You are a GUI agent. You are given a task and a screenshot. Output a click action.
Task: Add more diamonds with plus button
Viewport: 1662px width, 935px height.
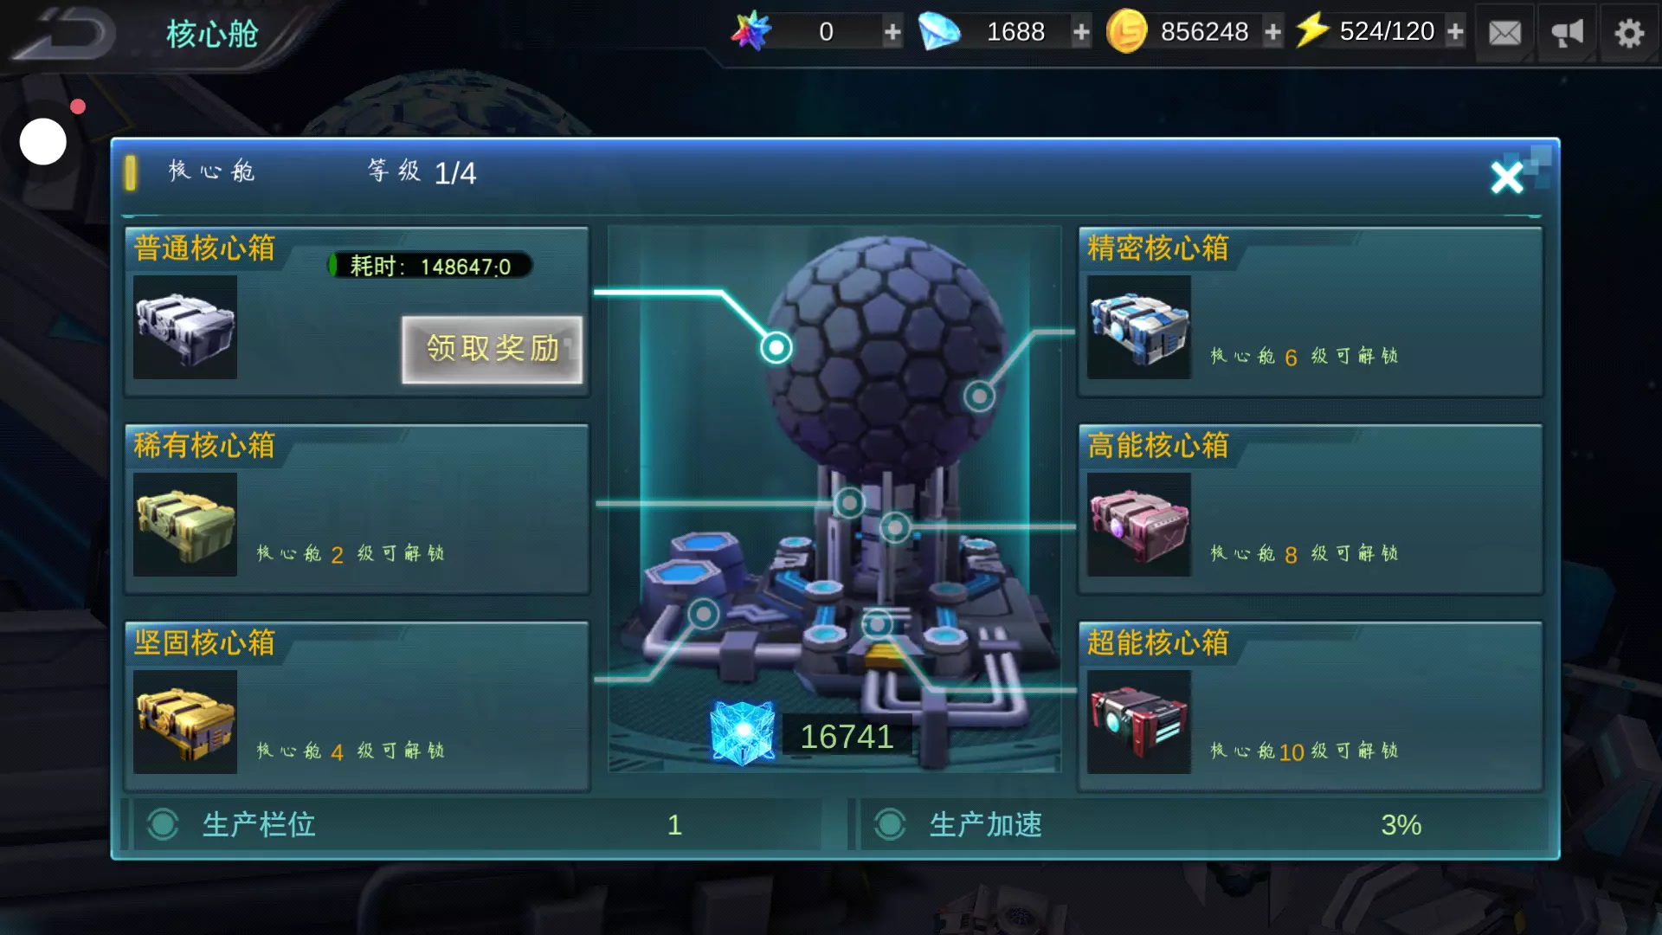tap(1081, 33)
